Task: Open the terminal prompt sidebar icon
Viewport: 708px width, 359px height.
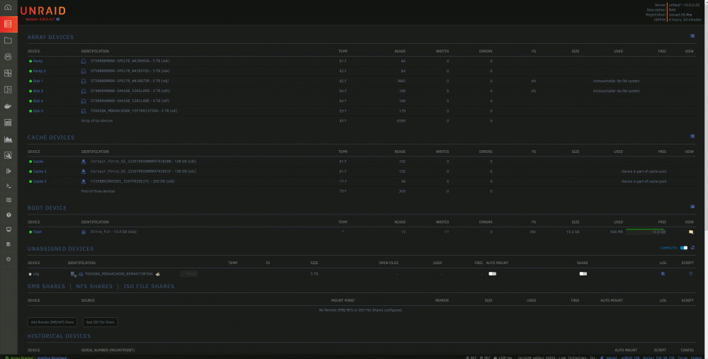Action: [8, 186]
